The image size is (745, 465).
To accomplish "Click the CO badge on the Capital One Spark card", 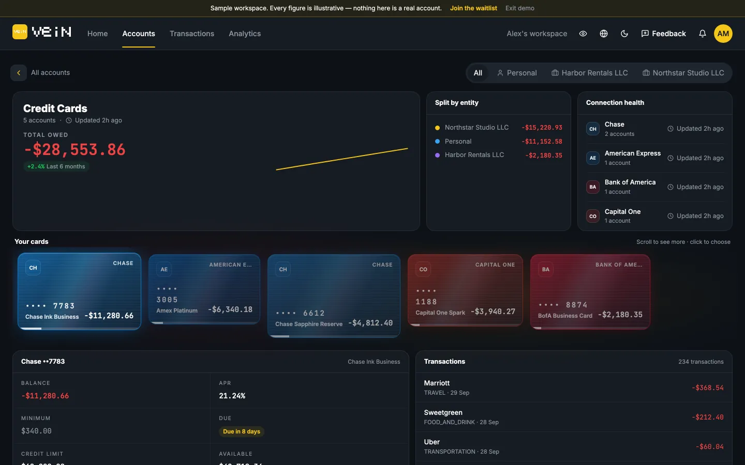I will click(423, 269).
